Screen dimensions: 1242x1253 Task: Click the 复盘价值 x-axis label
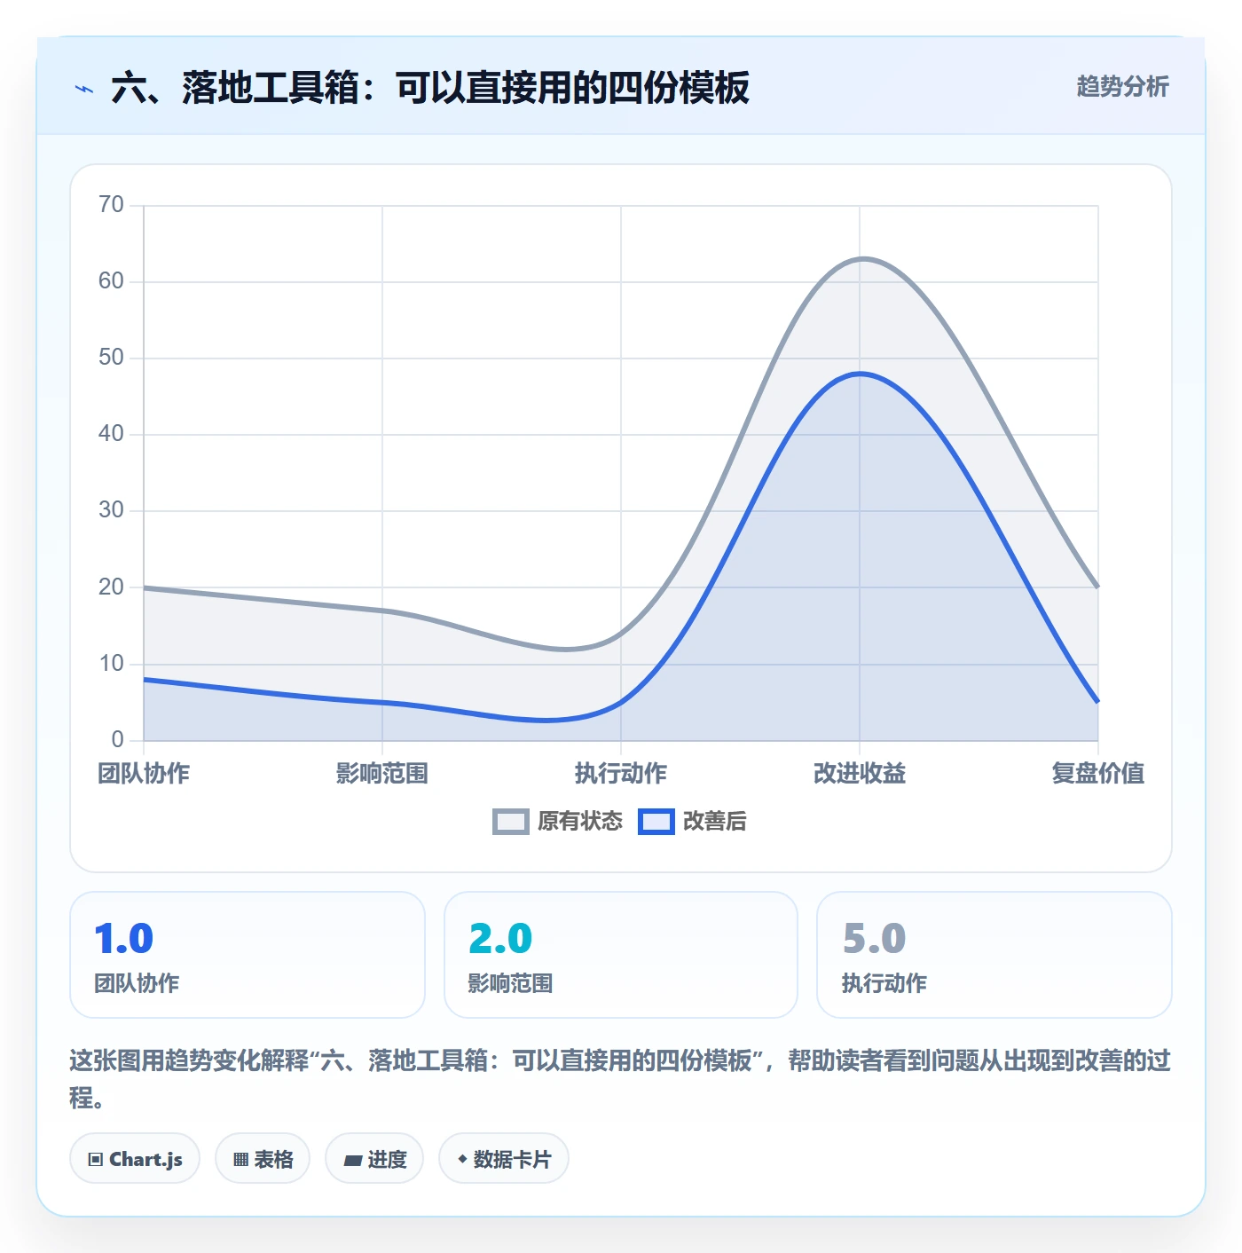[1098, 774]
